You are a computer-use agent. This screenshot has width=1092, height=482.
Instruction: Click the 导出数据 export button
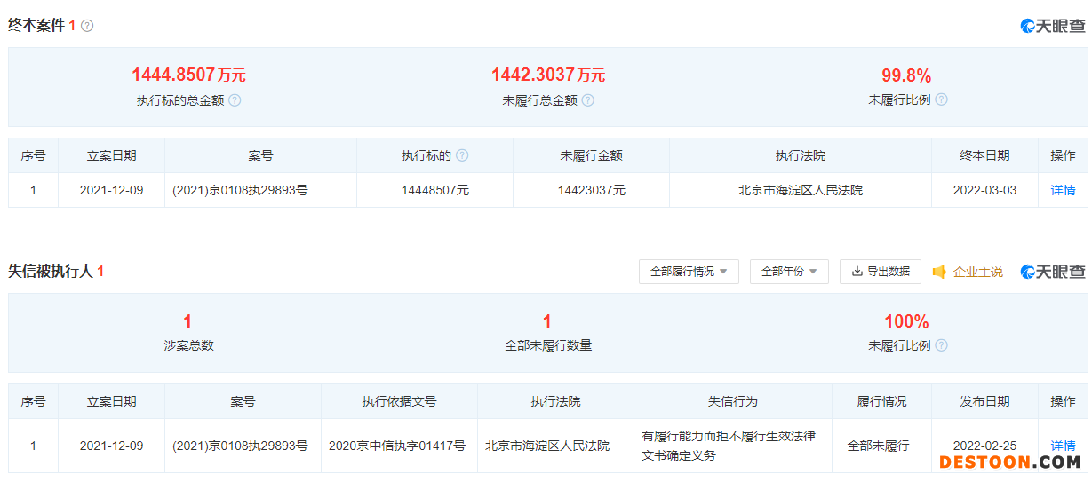881,272
